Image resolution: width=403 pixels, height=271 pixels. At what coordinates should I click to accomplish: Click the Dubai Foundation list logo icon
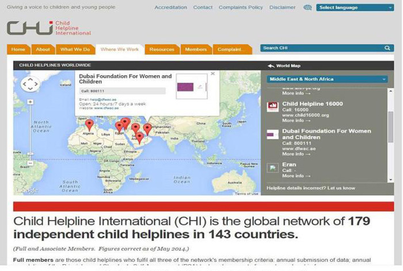[x=273, y=134]
